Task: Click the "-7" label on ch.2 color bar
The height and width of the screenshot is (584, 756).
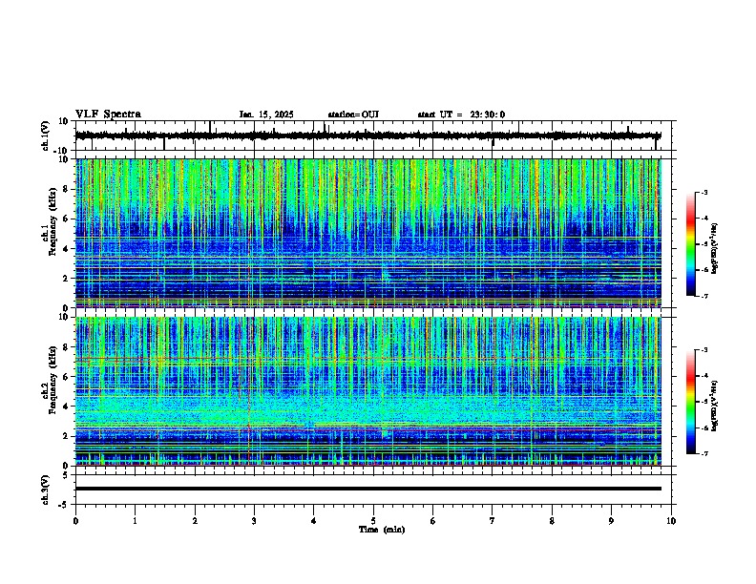Action: coord(703,454)
